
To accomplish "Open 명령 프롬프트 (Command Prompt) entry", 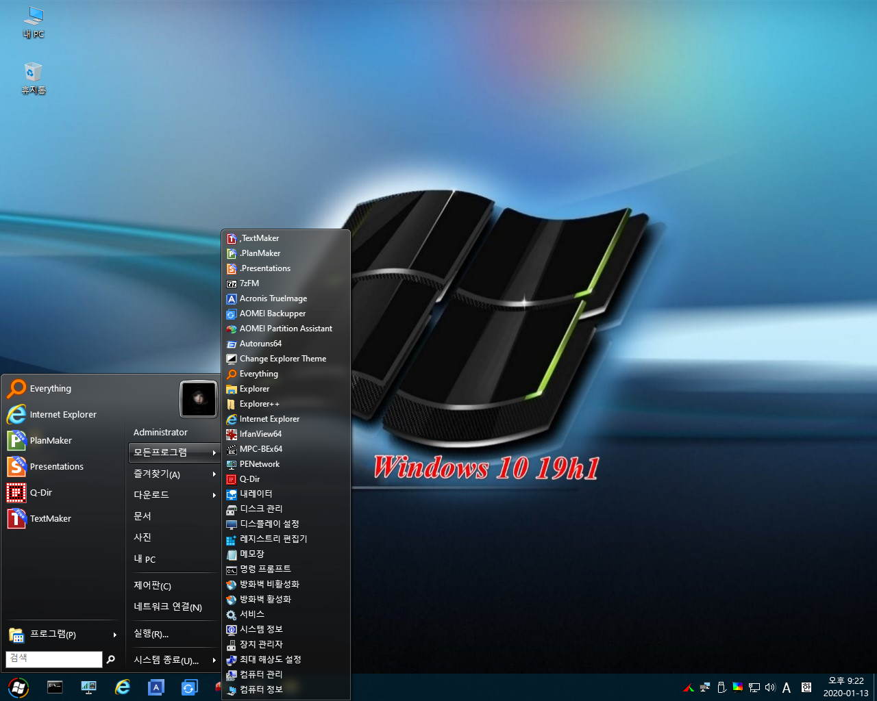I will coord(286,569).
